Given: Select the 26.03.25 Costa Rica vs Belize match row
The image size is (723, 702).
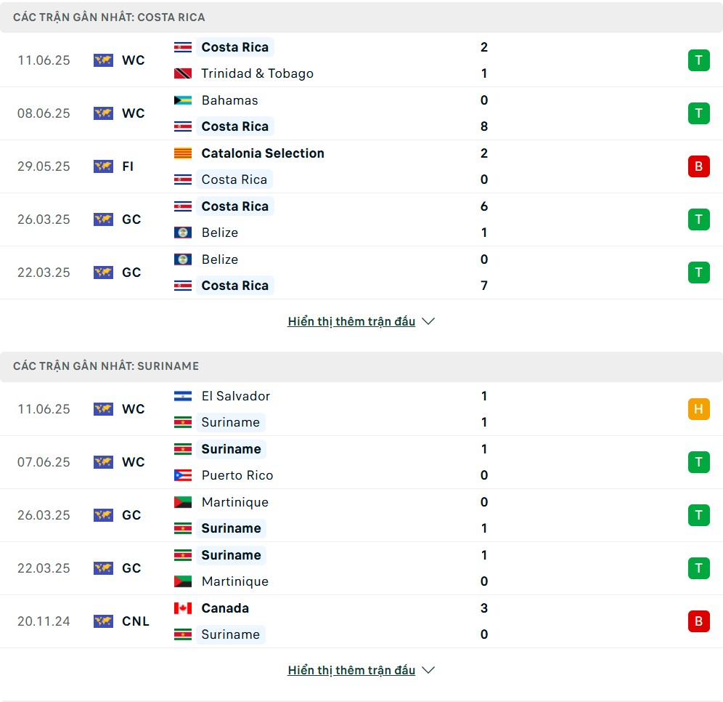Looking at the screenshot, I should pos(361,219).
